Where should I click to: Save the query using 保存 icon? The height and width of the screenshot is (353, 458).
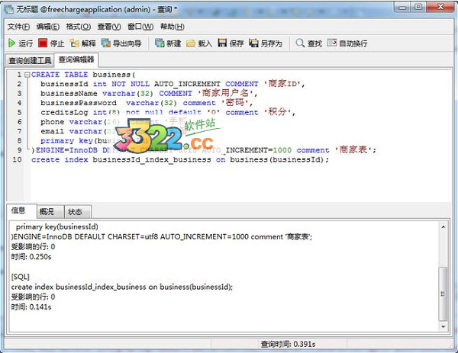pos(231,43)
